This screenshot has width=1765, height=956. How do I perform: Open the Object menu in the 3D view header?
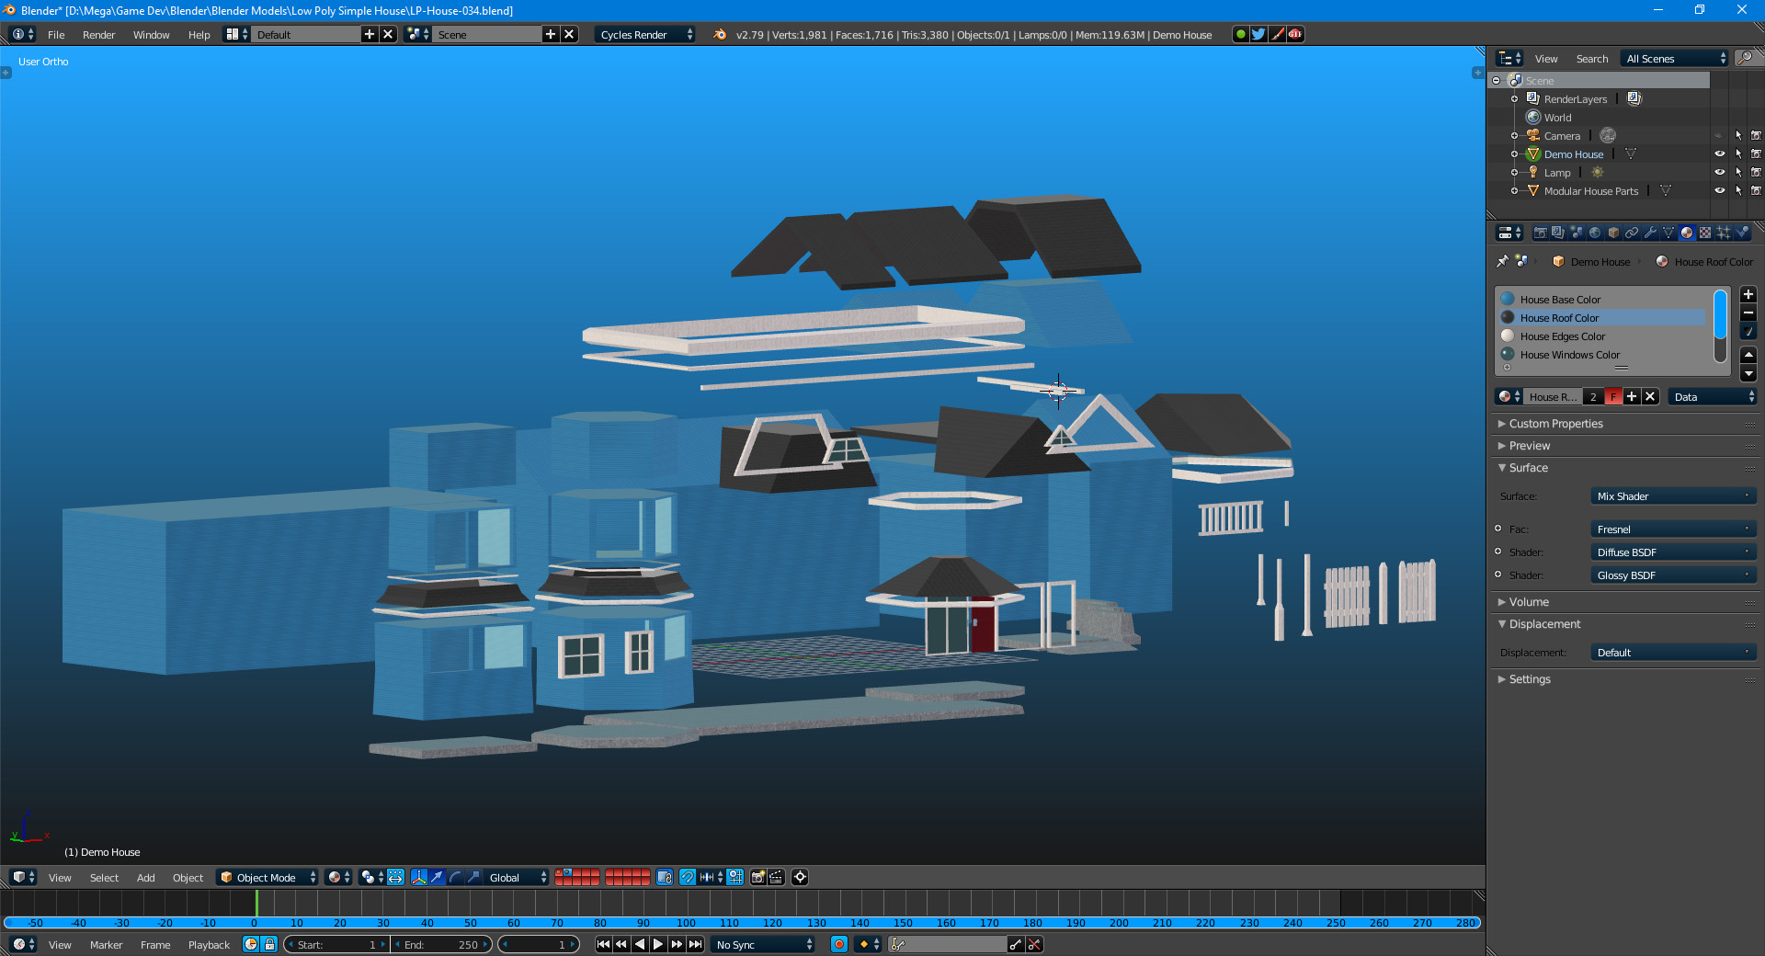188,877
